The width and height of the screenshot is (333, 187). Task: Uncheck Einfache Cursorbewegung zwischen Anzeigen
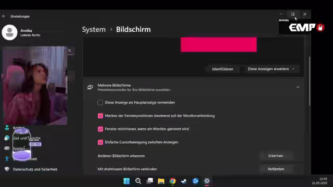click(x=100, y=142)
